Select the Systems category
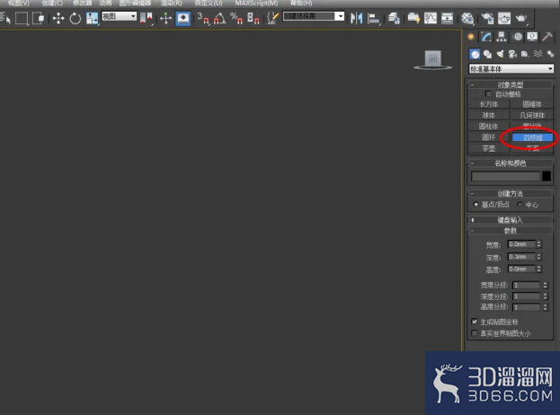Viewport: 560px width, 415px height. [x=550, y=54]
